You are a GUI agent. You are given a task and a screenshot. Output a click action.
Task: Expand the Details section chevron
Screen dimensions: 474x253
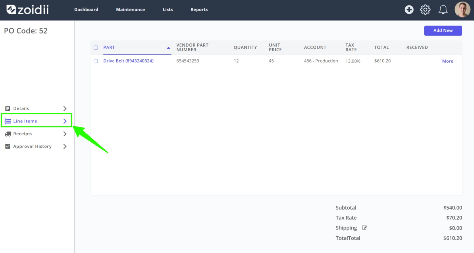coord(65,108)
